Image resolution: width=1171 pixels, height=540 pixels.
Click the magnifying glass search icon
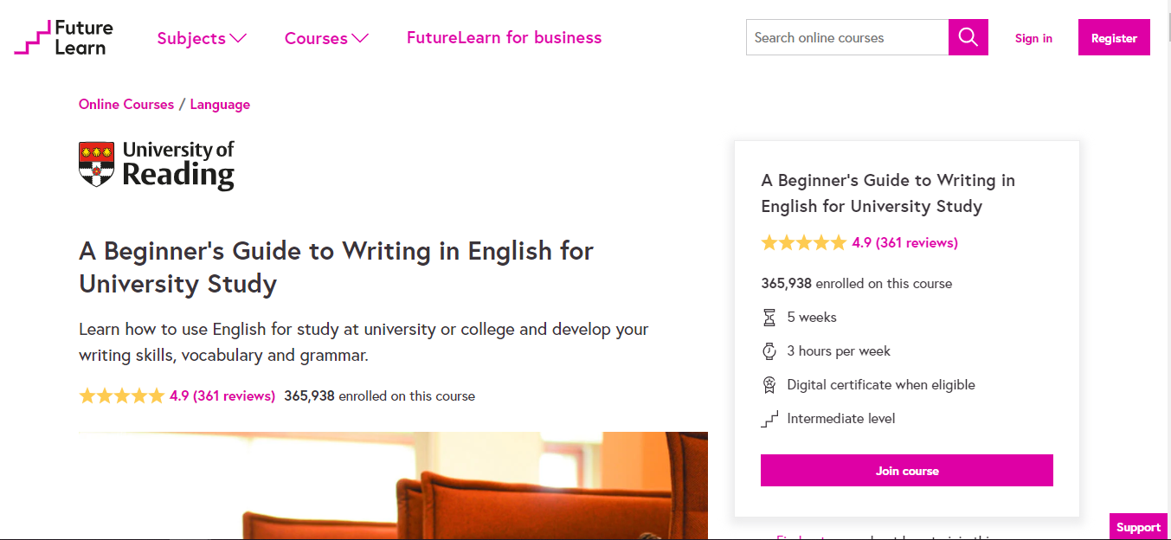968,37
